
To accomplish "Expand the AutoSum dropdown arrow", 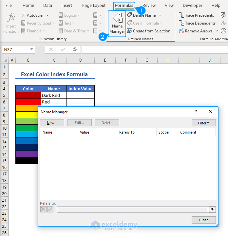I will 47,15.
